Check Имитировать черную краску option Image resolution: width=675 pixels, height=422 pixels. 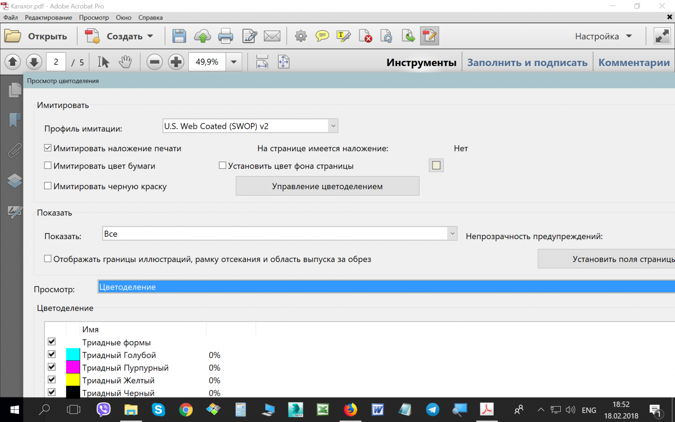(48, 186)
